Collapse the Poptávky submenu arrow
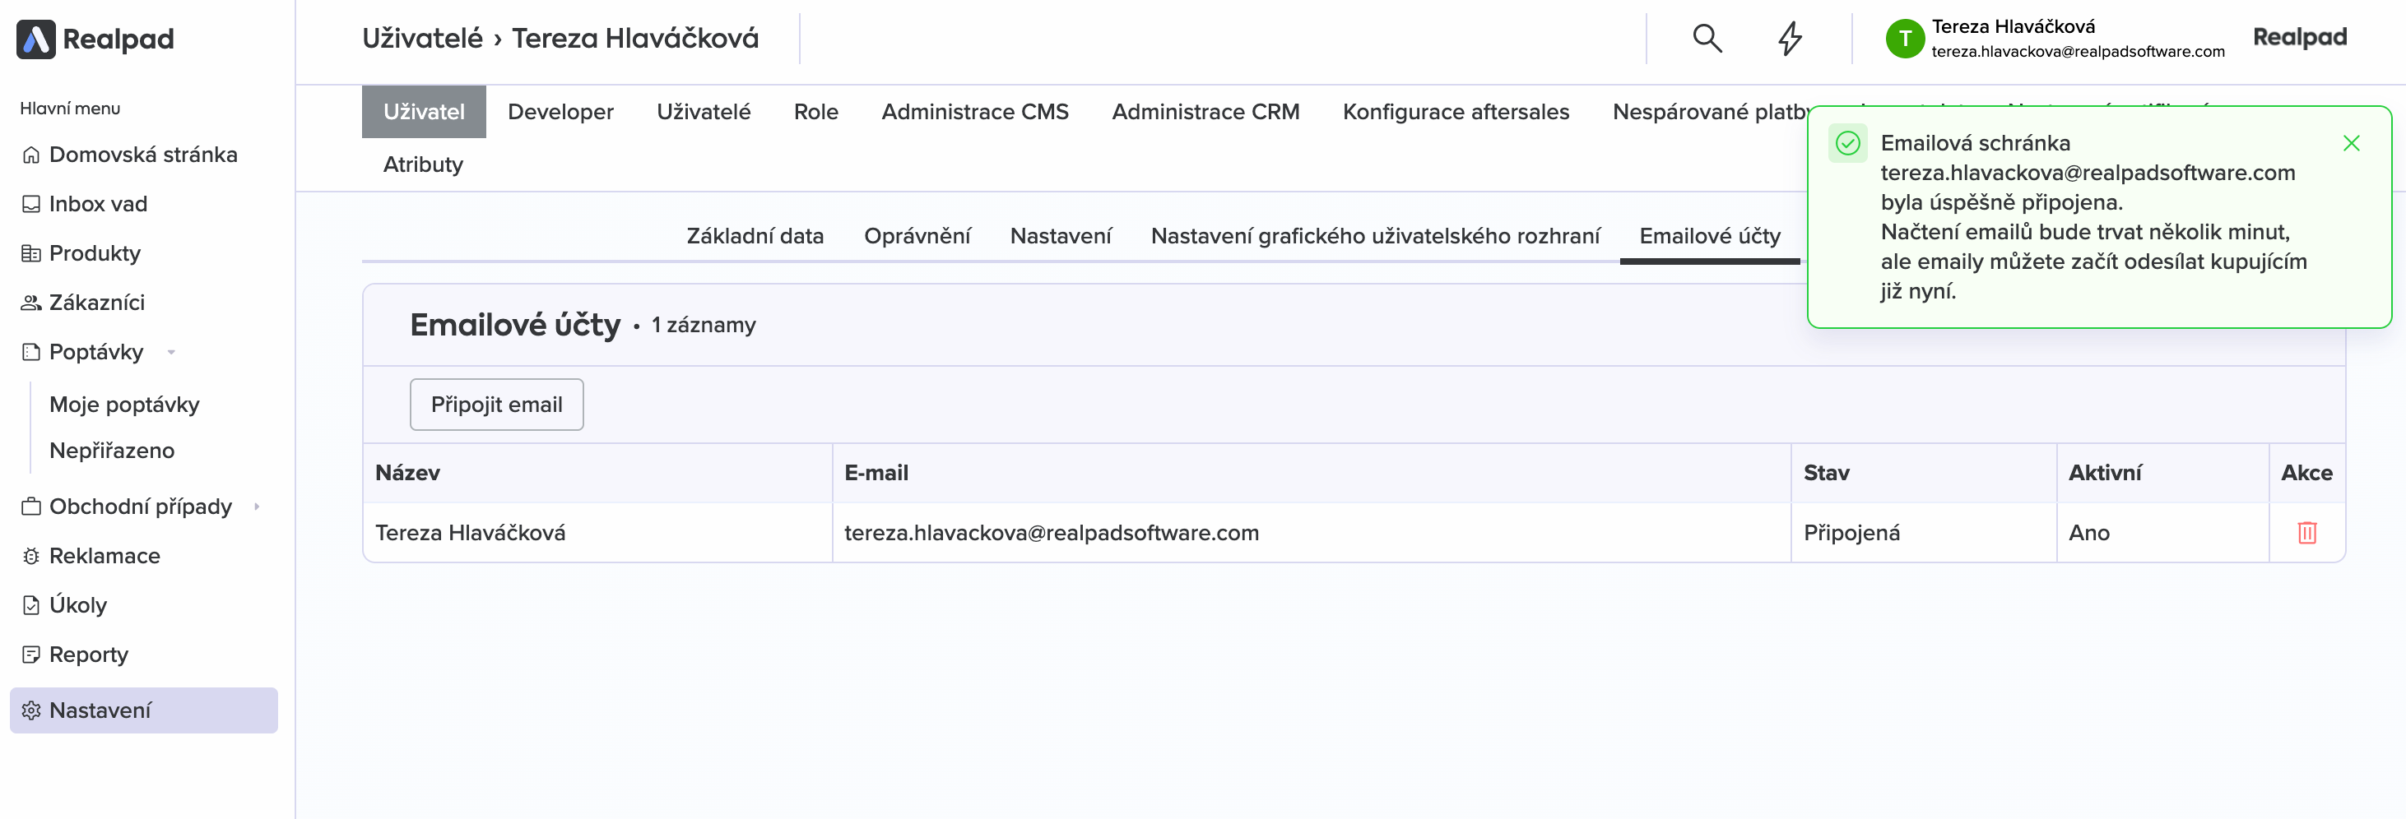Image resolution: width=2406 pixels, height=819 pixels. point(171,352)
